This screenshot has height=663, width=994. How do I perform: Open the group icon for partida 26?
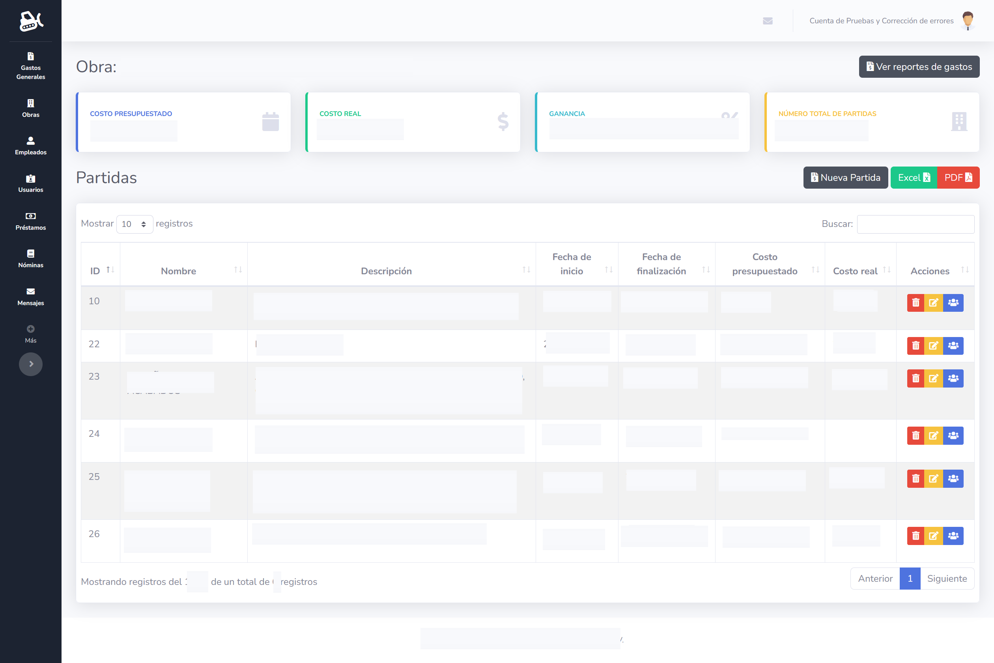pyautogui.click(x=953, y=536)
